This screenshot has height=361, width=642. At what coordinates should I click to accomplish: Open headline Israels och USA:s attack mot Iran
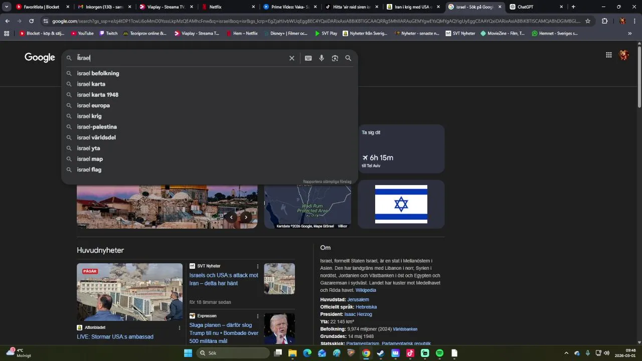click(x=224, y=279)
